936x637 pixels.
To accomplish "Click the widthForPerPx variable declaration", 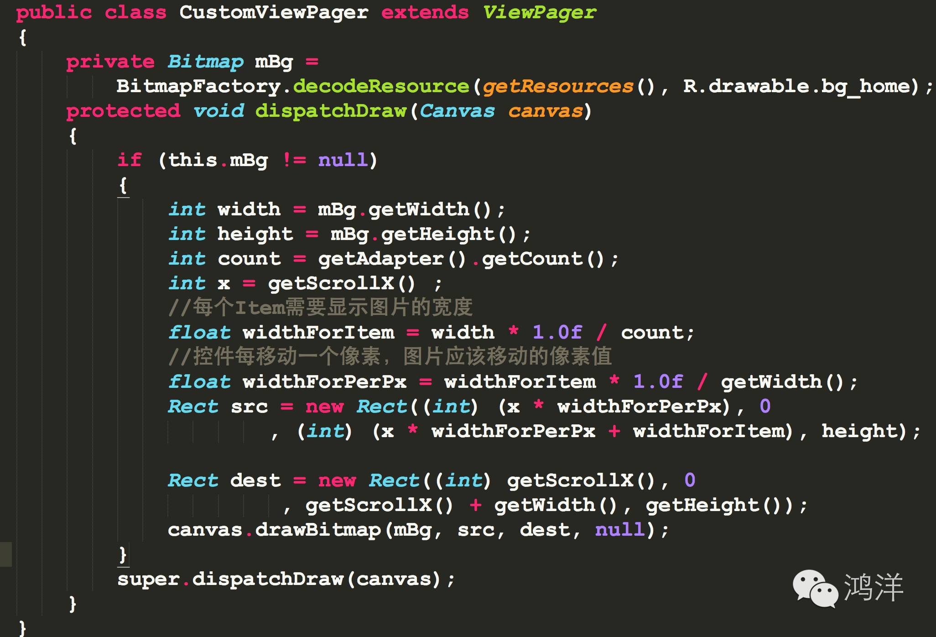I will click(324, 382).
